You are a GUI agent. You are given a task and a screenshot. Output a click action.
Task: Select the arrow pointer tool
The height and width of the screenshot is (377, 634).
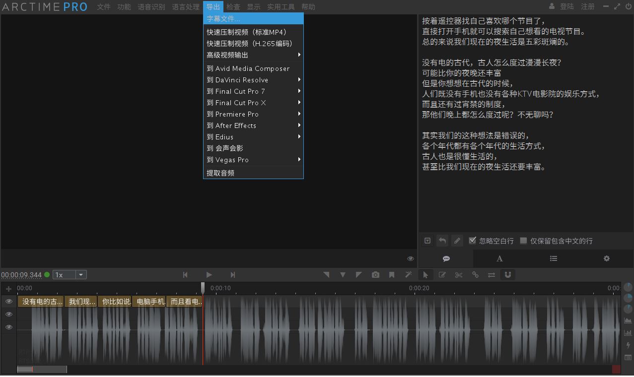tap(425, 275)
